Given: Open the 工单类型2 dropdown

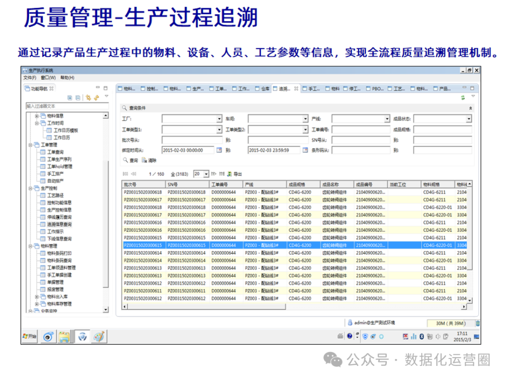Looking at the screenshot, I should click(x=305, y=129).
